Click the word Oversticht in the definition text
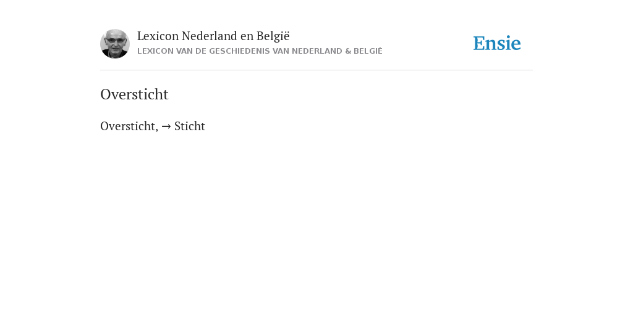The image size is (633, 316). [x=127, y=126]
